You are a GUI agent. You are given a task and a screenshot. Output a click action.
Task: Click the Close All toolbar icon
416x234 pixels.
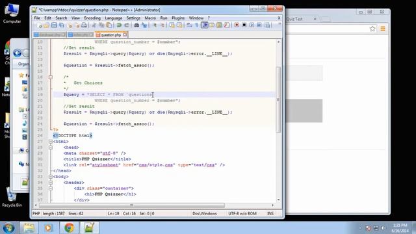77,25
